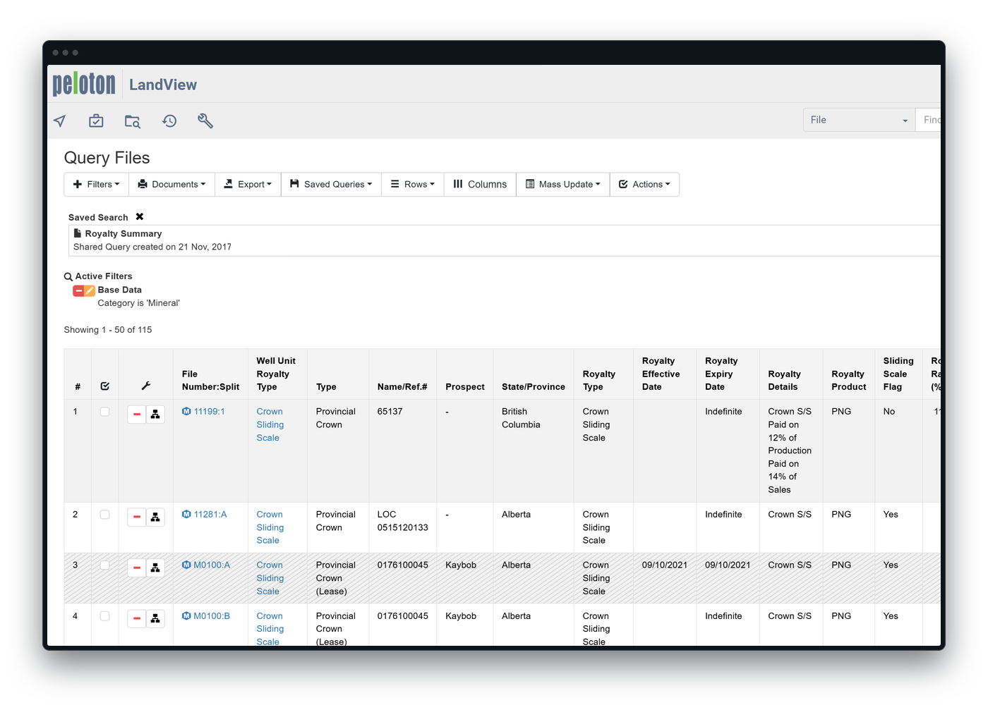Check the checkbox for row 3

coord(105,565)
